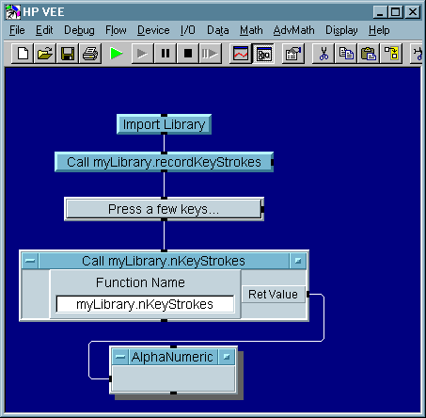Pause execution with the pause button
Screen dimensions: 426x418
click(x=166, y=54)
